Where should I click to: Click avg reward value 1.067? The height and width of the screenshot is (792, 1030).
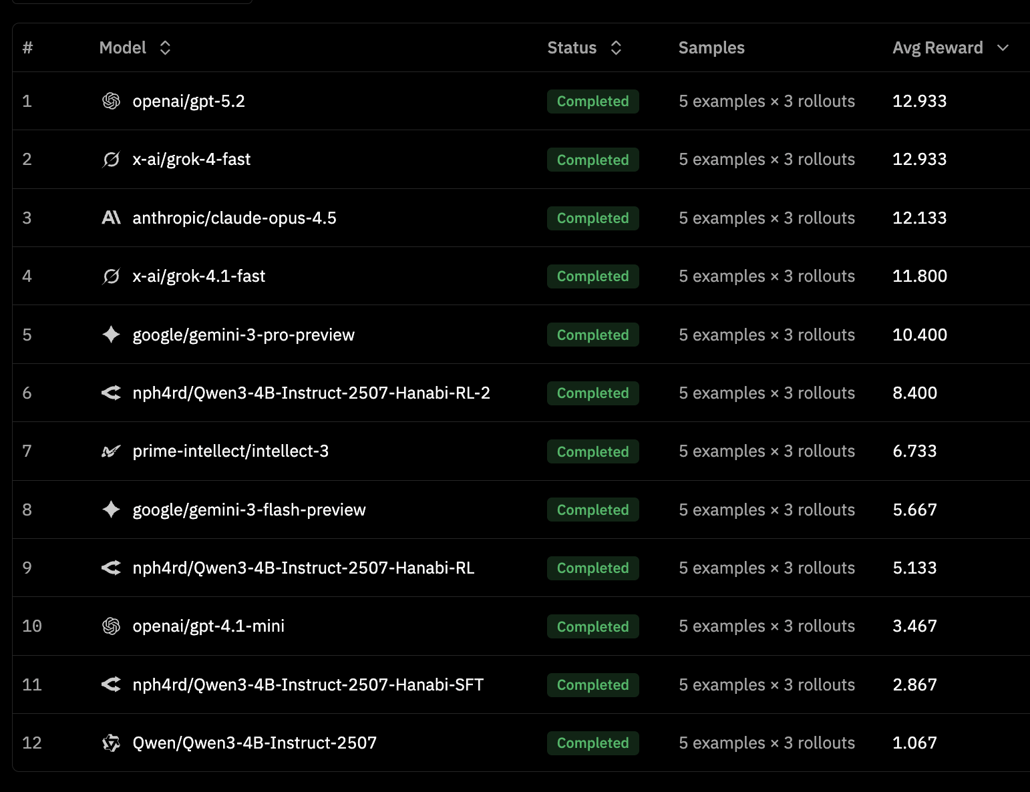[x=915, y=743]
